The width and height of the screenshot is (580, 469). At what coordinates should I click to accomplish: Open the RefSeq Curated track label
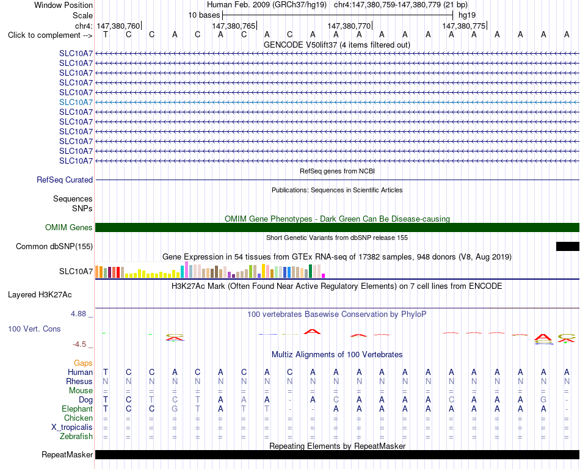coord(64,180)
